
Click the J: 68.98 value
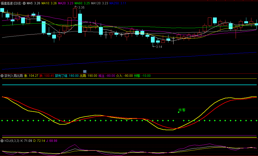coord(52,141)
